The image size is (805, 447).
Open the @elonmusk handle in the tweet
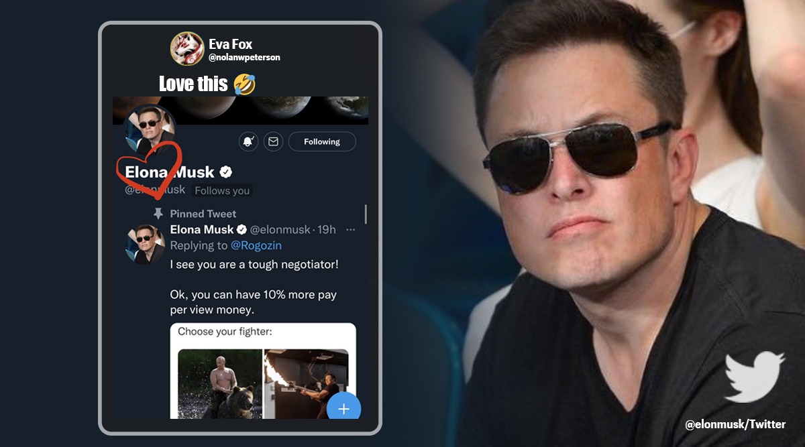coord(280,230)
